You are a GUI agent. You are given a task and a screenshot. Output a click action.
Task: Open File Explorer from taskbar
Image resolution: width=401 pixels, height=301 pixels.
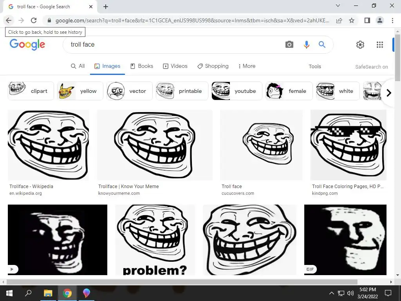coord(48,293)
